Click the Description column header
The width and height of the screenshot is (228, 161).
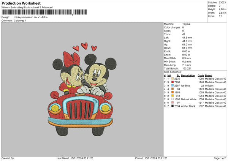point(188,75)
